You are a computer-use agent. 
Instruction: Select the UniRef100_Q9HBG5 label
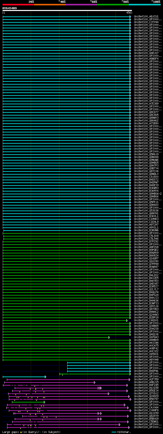point(146,163)
